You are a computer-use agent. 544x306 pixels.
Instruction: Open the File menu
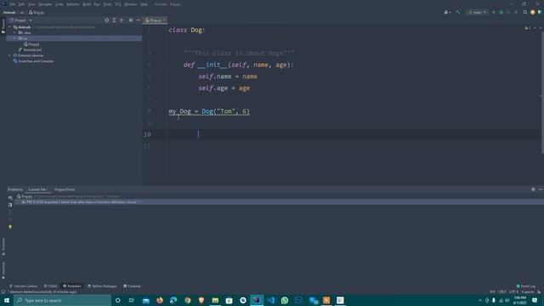point(13,4)
